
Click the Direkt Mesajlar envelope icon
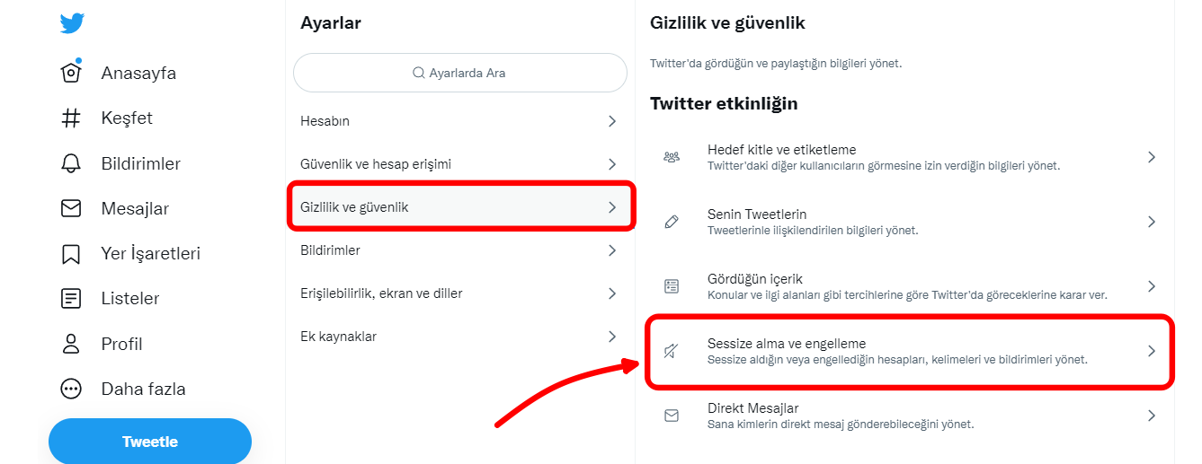coord(672,416)
